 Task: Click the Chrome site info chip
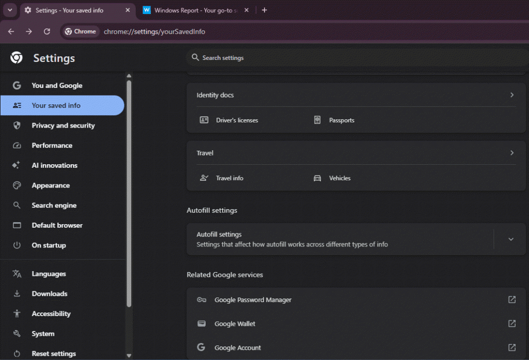coord(81,32)
